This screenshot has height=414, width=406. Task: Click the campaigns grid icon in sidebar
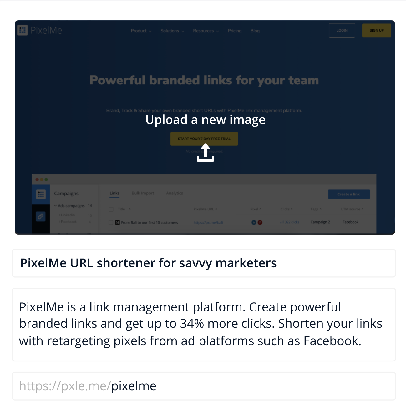click(x=41, y=194)
